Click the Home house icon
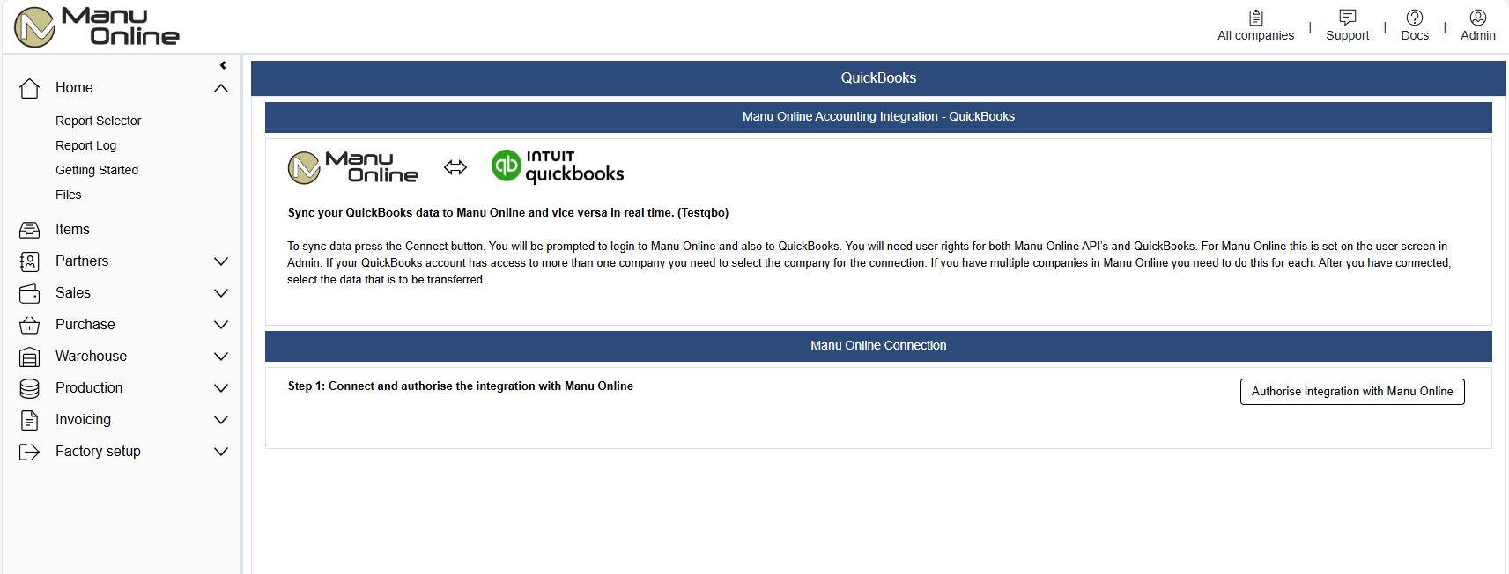The width and height of the screenshot is (1509, 574). pyautogui.click(x=30, y=88)
